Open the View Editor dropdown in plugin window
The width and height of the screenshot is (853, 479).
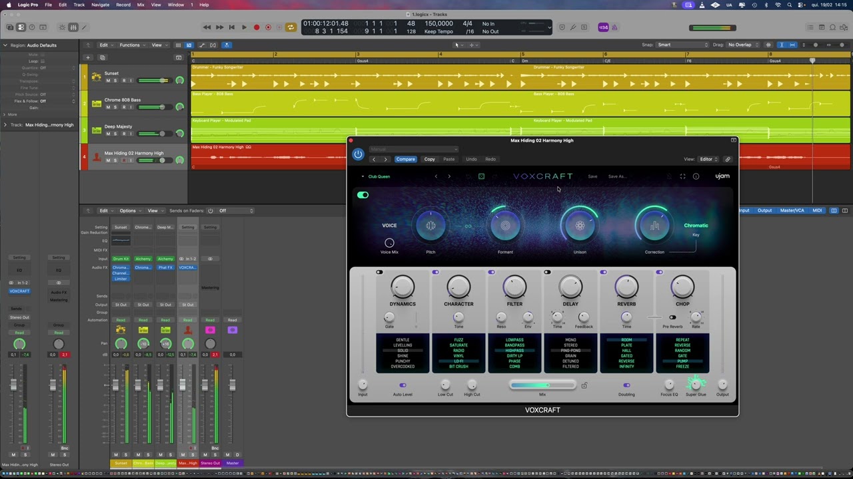pos(708,159)
